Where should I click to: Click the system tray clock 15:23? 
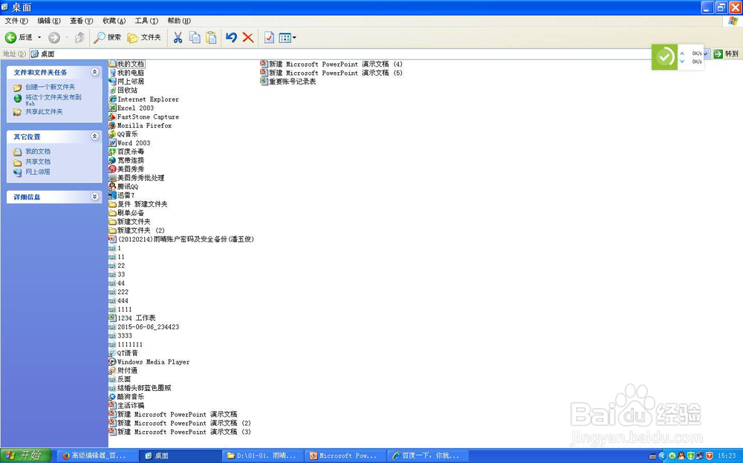(x=727, y=456)
